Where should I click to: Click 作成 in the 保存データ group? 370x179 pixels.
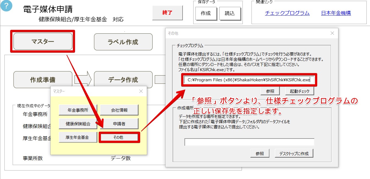point(206,13)
